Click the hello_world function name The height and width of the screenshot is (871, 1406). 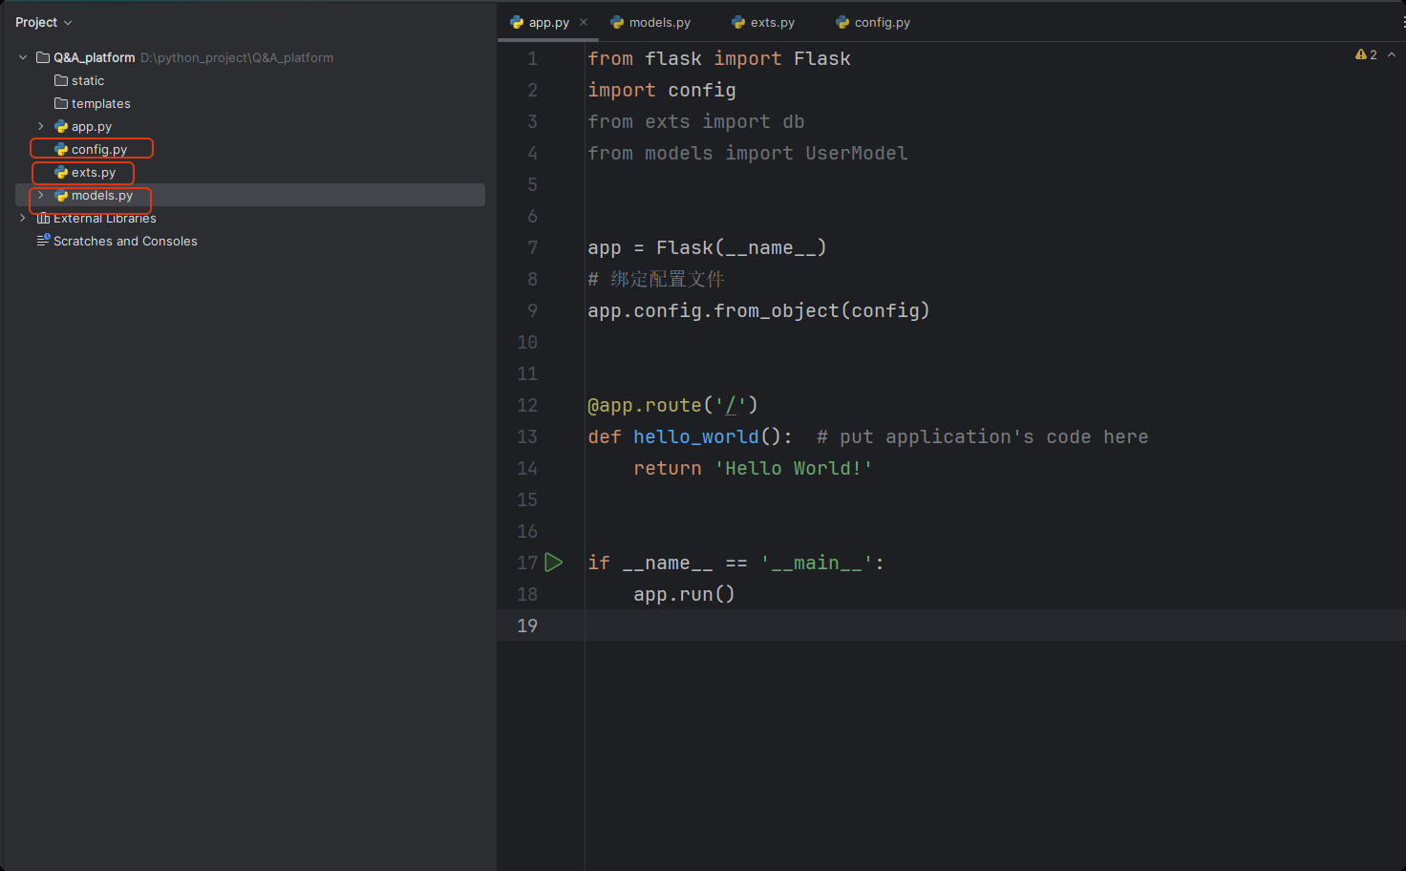[x=696, y=436]
